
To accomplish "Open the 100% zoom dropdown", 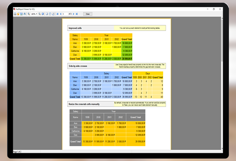I will coord(37,14).
